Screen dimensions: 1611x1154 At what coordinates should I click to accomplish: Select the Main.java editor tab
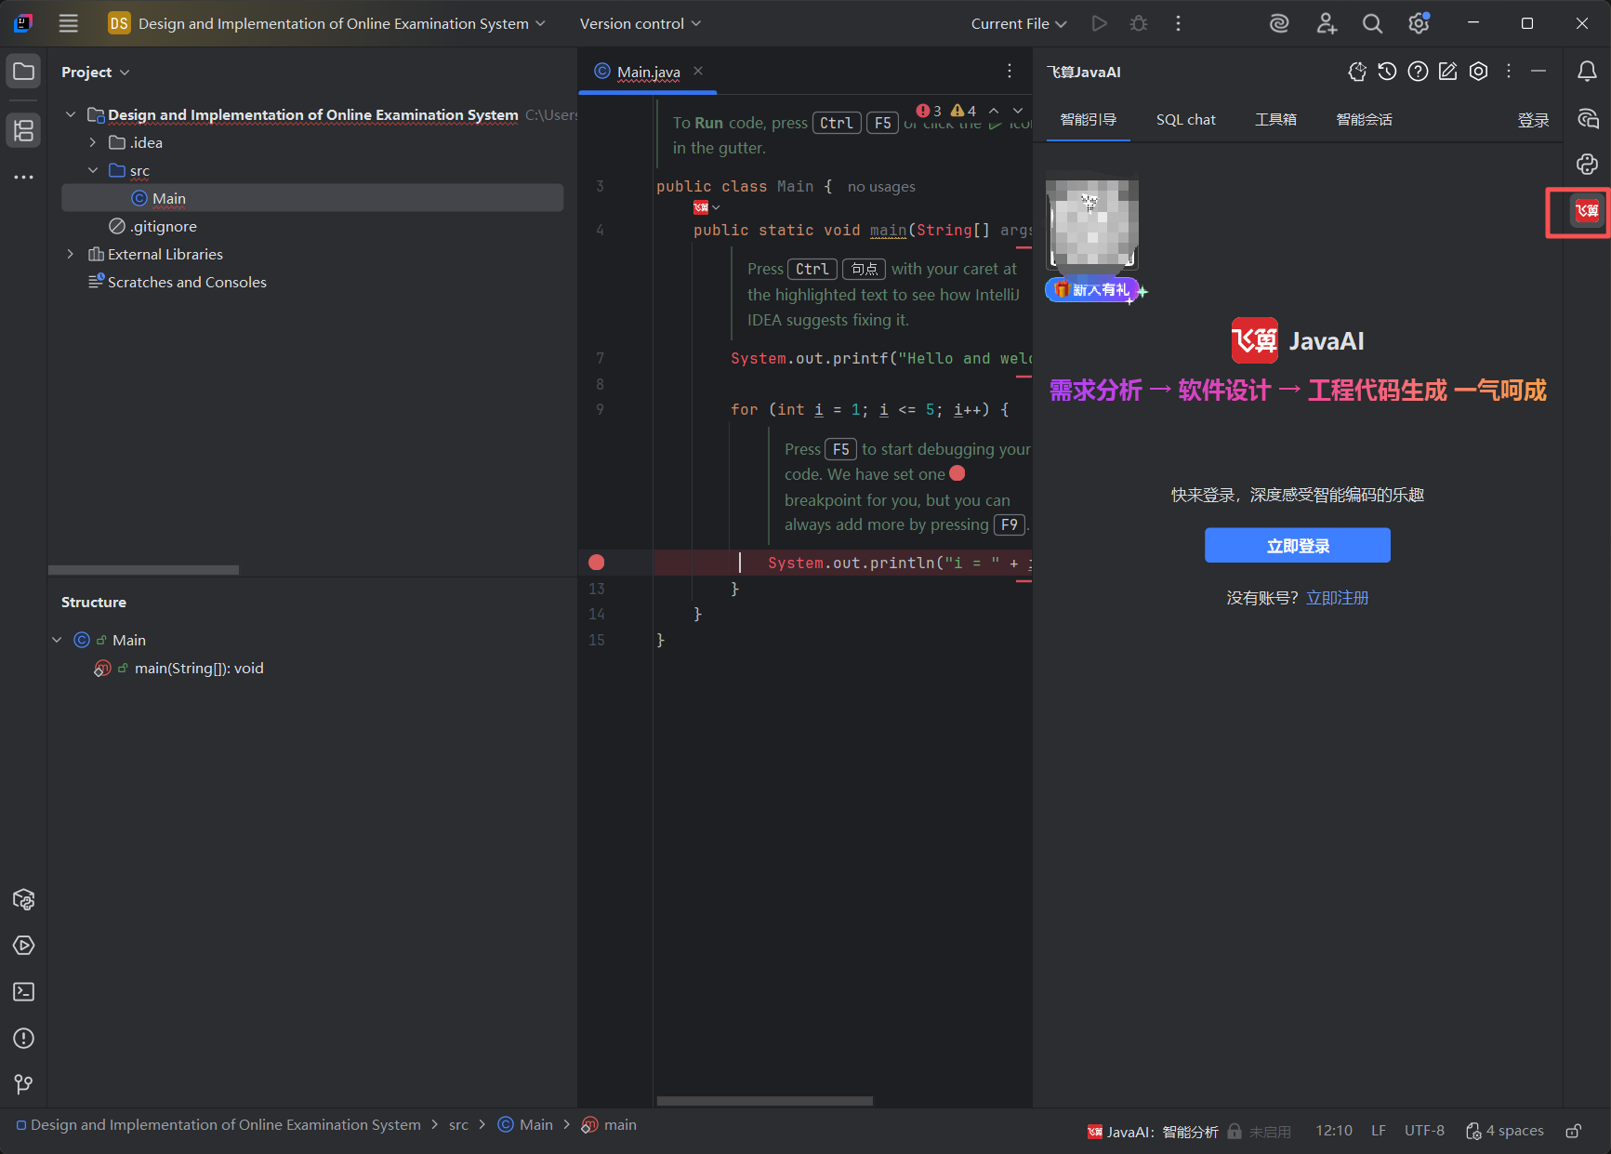(x=648, y=72)
